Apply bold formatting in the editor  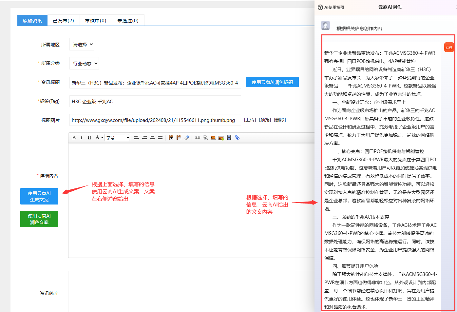tap(74, 138)
